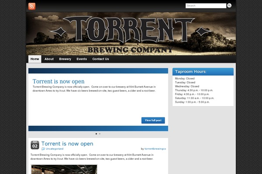Click 'Monday: Closed' text
Viewport: 262px width, 174px height.
pyautogui.click(x=185, y=78)
